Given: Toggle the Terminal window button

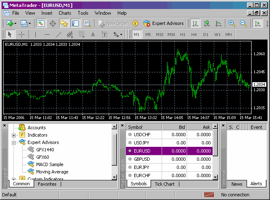Looking at the screenshot, I should (x=76, y=23).
